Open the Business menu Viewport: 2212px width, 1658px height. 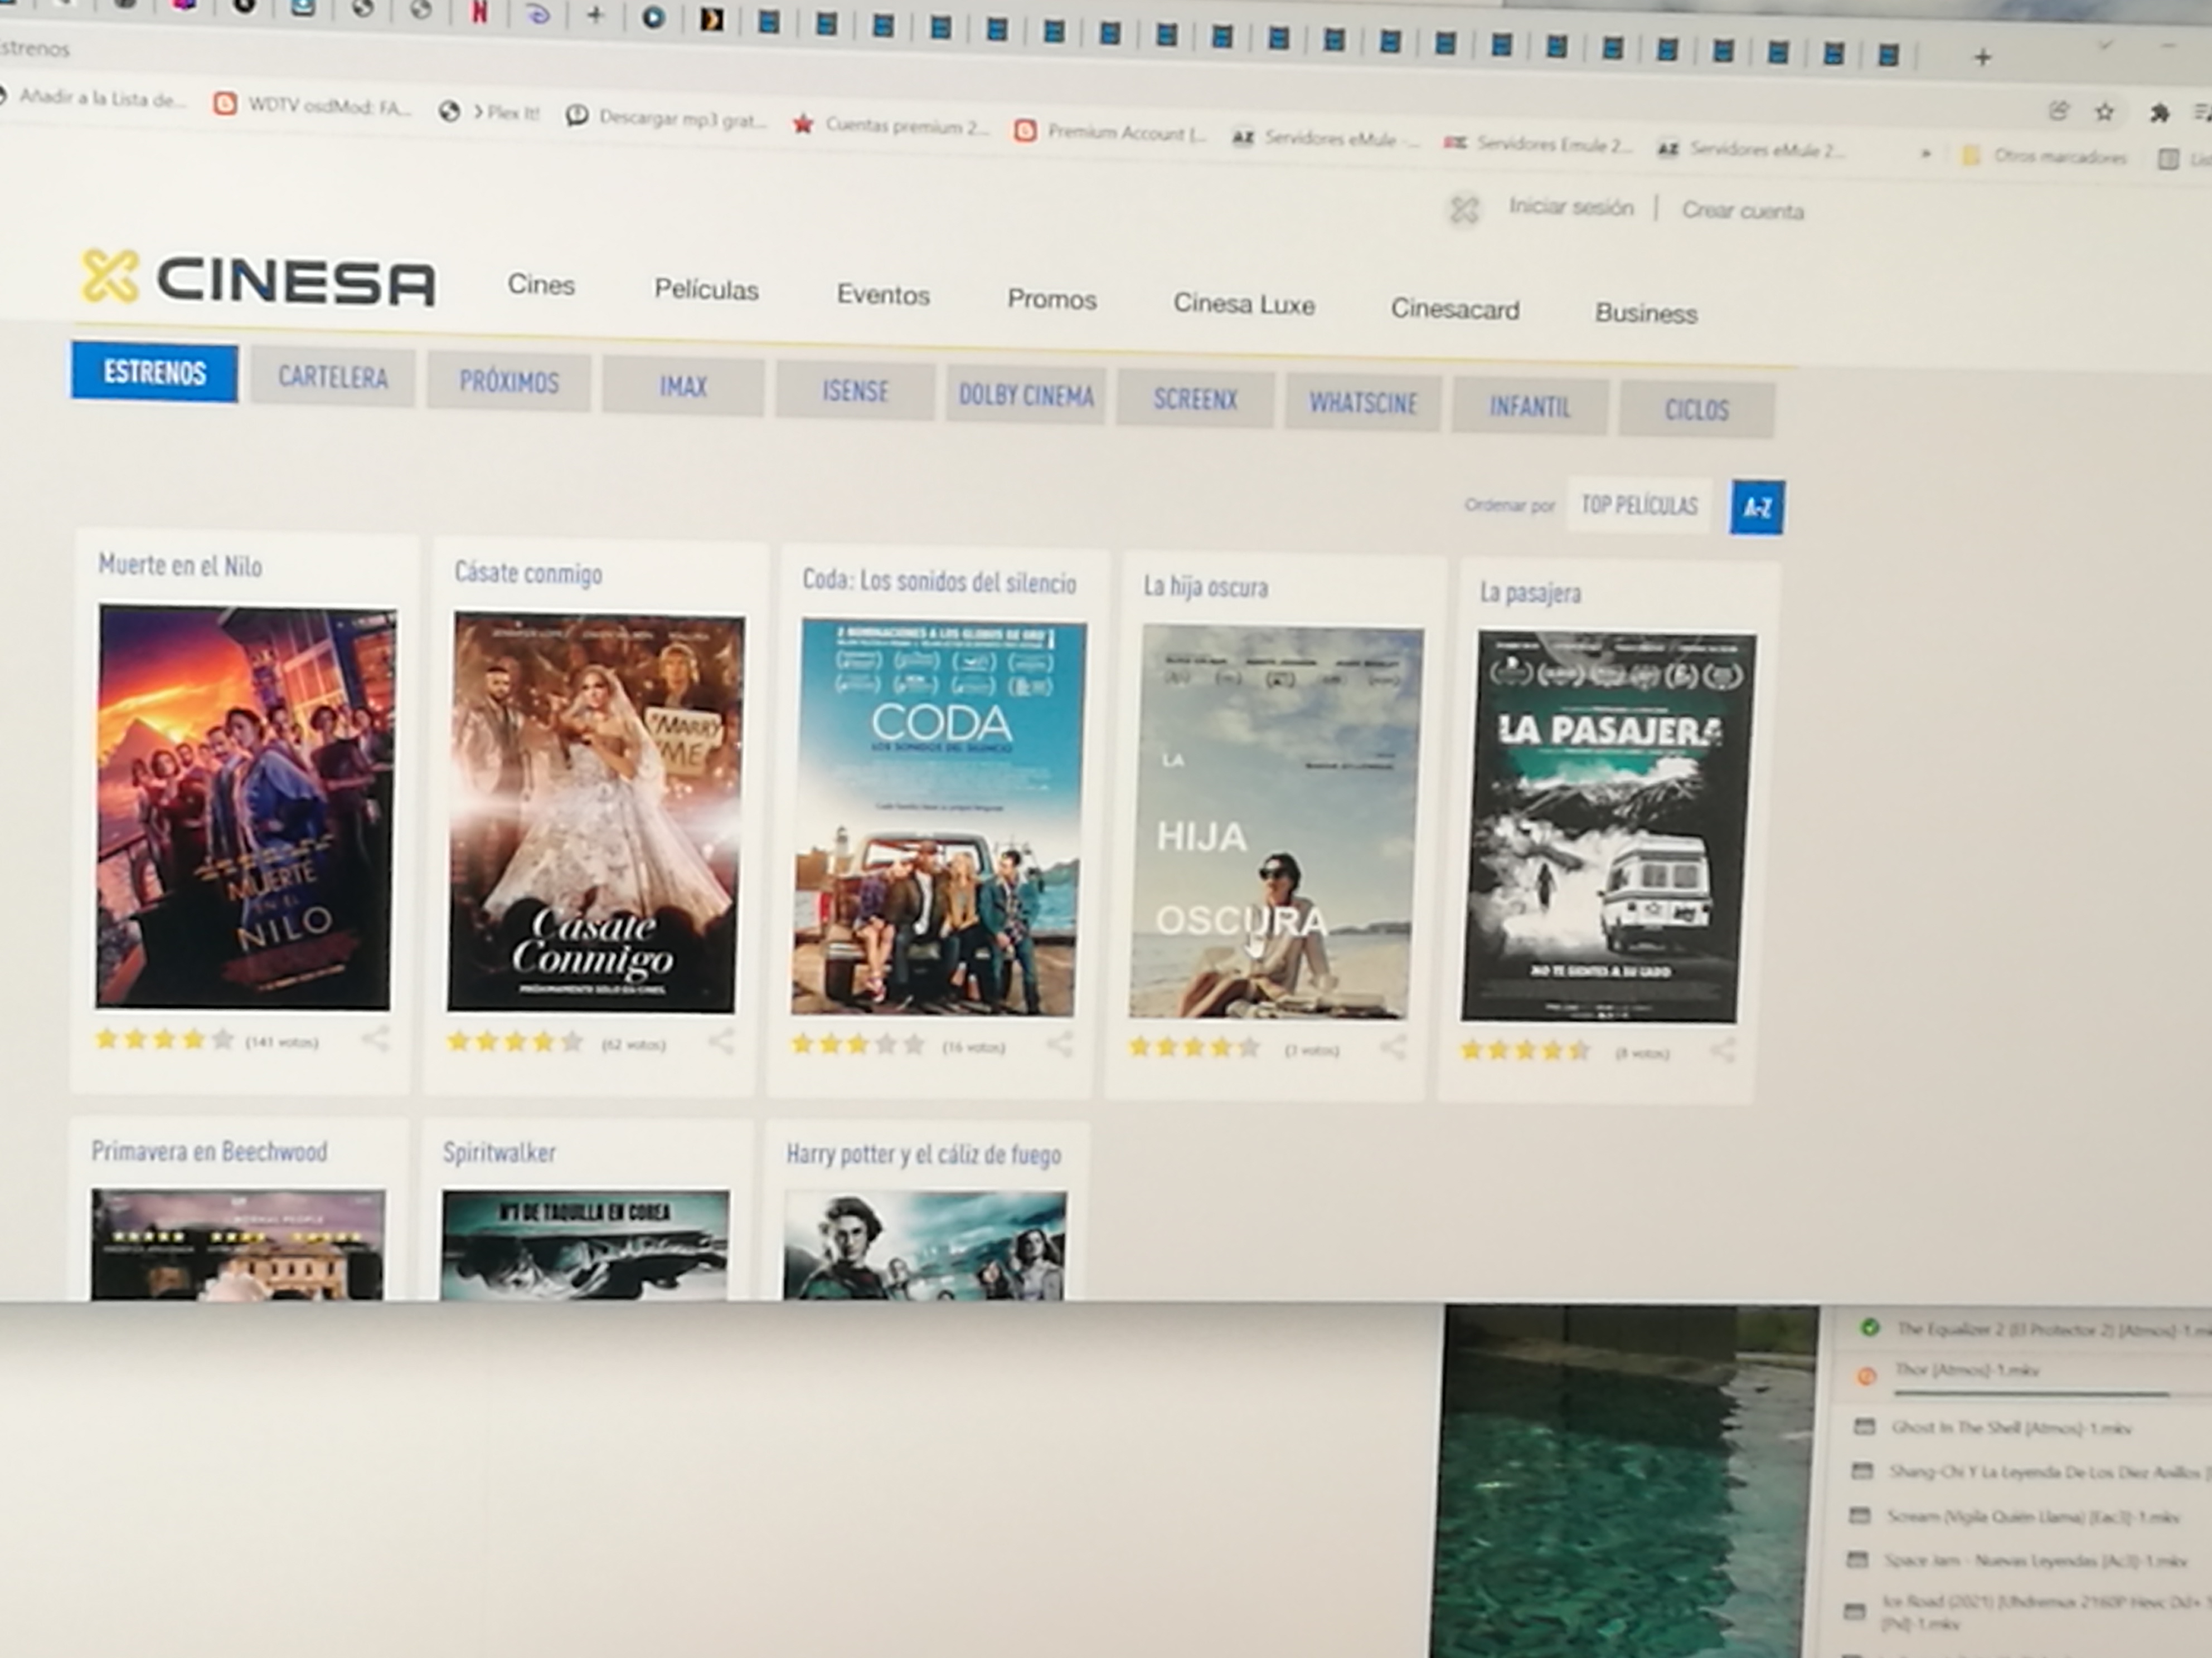1646,314
